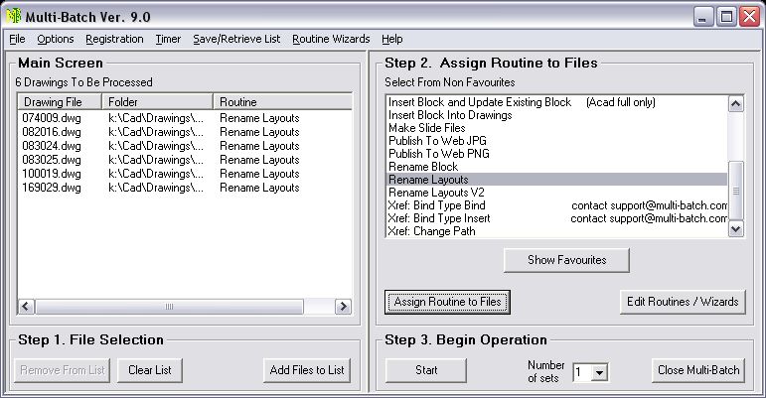Select the Xref: Bind Type Insert routine
Image resolution: width=766 pixels, height=398 pixels.
pos(556,218)
